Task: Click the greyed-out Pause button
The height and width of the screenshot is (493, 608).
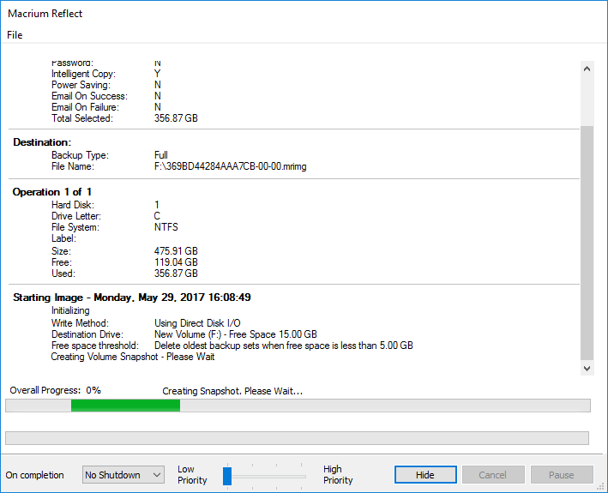Action: point(562,475)
